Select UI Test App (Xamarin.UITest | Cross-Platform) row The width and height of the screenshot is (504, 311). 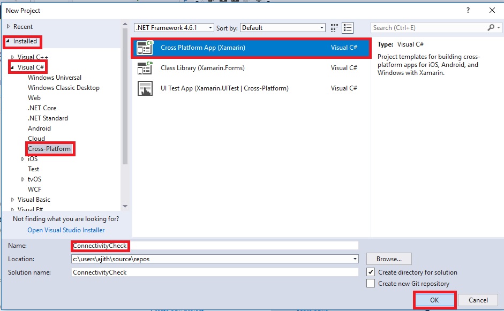pyautogui.click(x=251, y=88)
